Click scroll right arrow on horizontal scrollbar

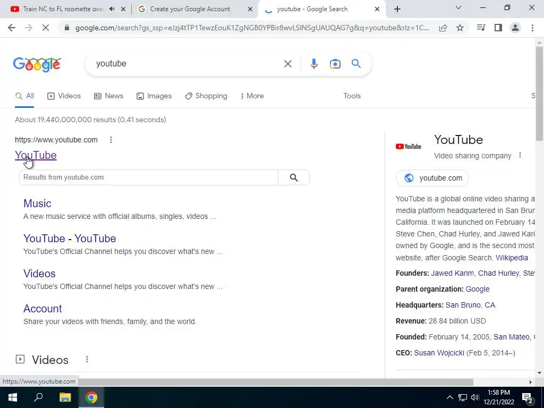(530, 382)
